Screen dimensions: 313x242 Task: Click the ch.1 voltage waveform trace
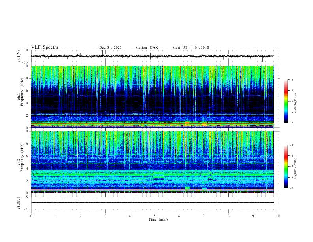[152, 56]
